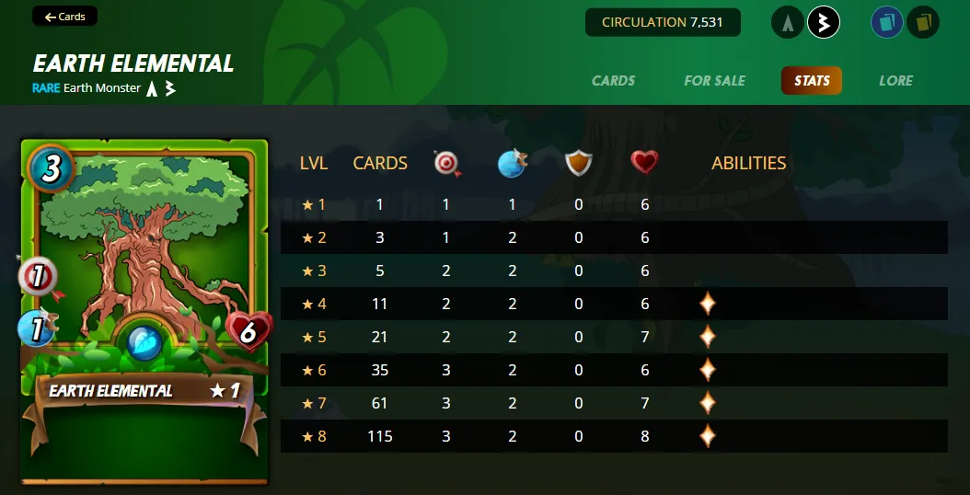Toggle the Beta edition filter icon
This screenshot has height=495, width=970.
pyautogui.click(x=824, y=23)
